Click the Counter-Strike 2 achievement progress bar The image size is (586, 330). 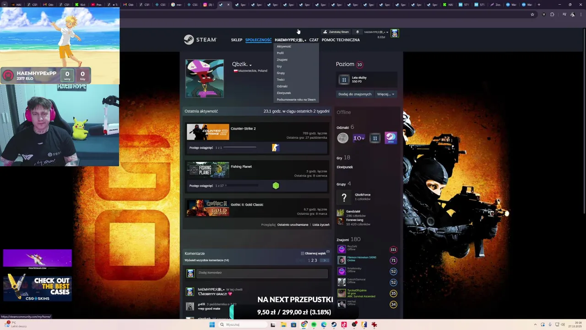click(x=240, y=148)
